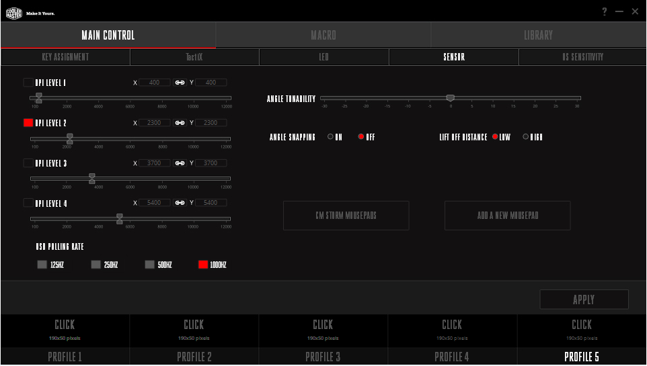
Task: Click the help question mark icon
Action: pos(605,11)
